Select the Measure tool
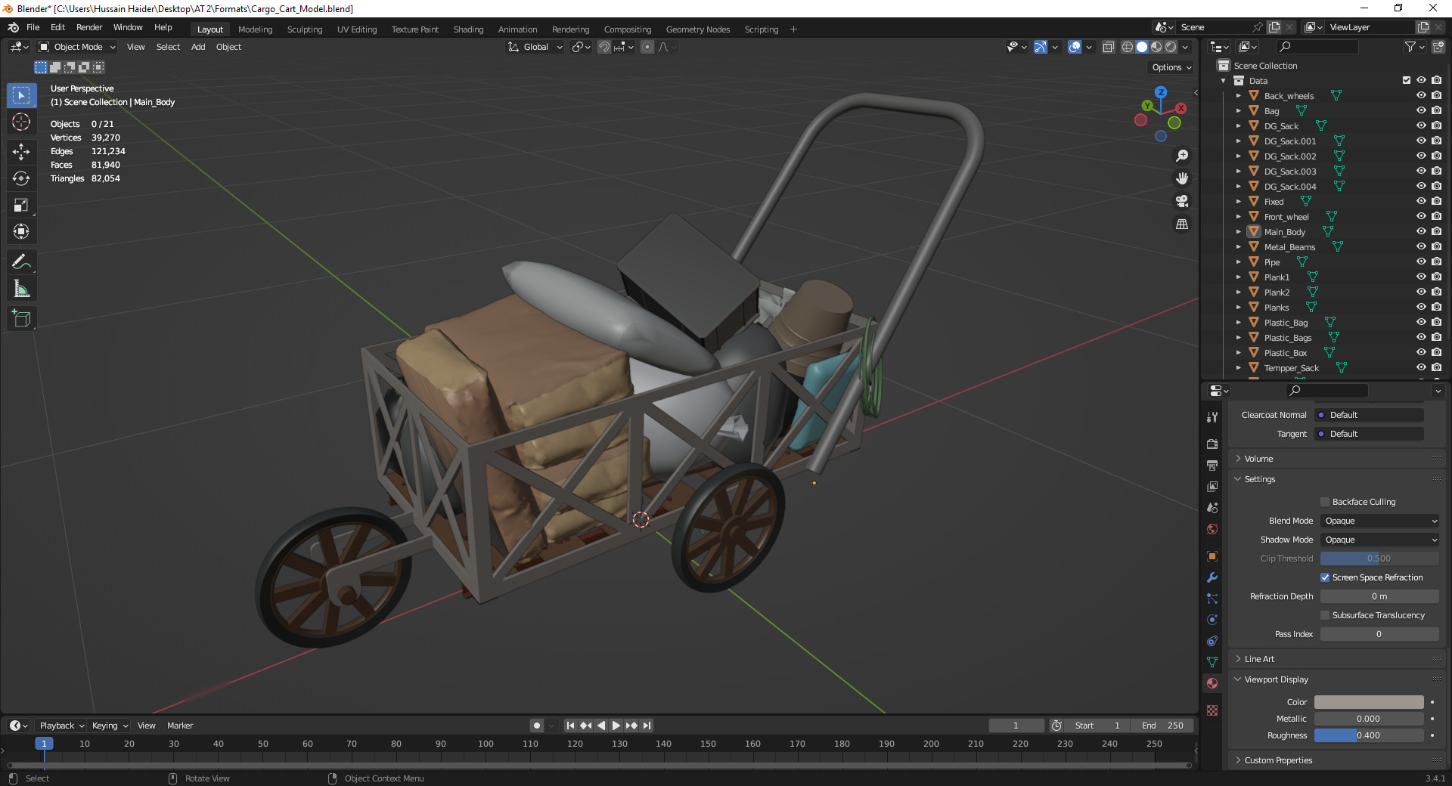The image size is (1452, 786). pos(21,289)
